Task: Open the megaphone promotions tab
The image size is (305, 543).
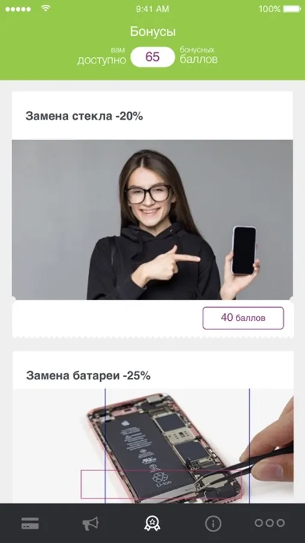Action: pyautogui.click(x=90, y=524)
